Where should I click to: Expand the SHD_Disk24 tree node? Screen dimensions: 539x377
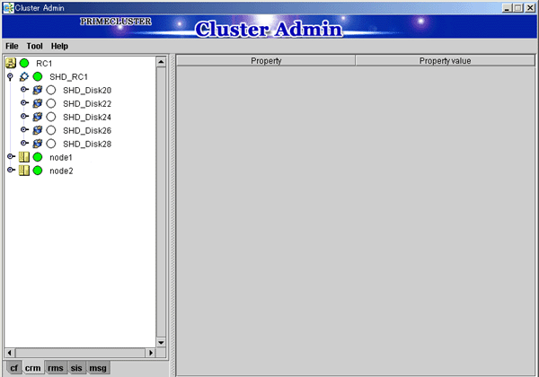point(24,116)
